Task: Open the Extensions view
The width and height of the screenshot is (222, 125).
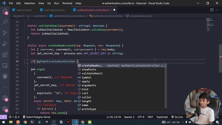Action: coord(5,55)
